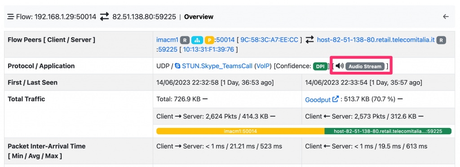
Task: Click the cyan network badge next to imacm1
Action: (197, 40)
